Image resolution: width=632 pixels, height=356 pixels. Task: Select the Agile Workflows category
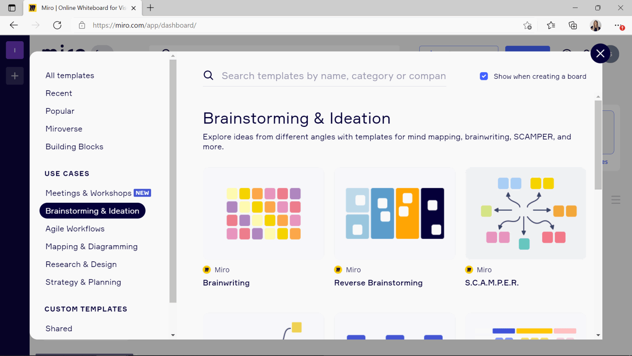75,229
